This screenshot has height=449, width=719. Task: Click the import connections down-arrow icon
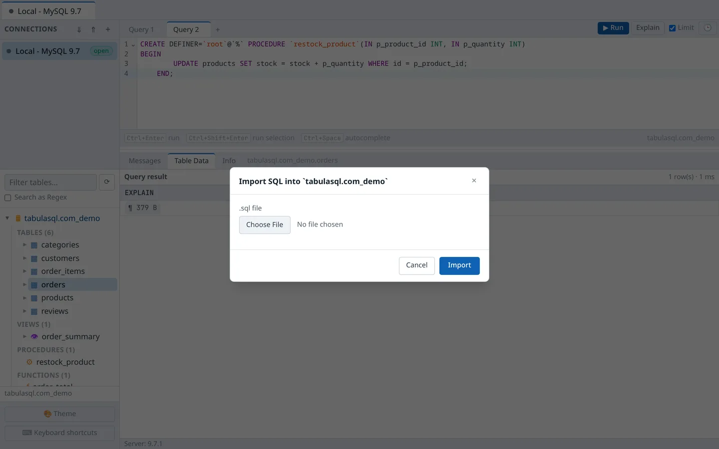point(79,29)
